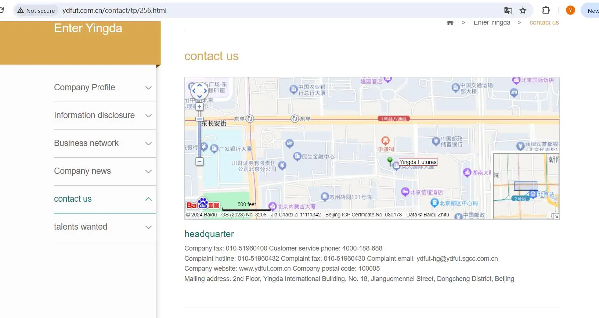Click the 500 feet map scale label

(246, 204)
